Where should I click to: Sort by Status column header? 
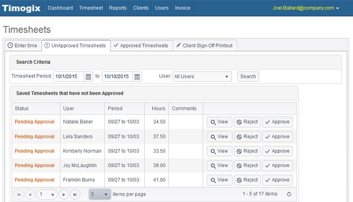pyautogui.click(x=36, y=109)
